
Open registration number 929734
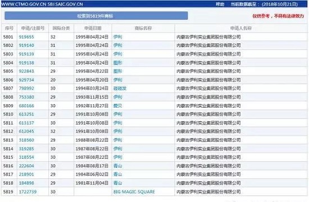pyautogui.click(x=26, y=80)
